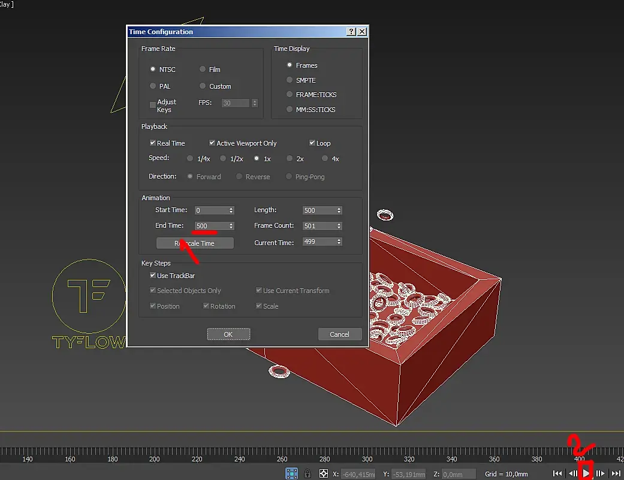Select the Film frame rate
This screenshot has width=624, height=480.
[x=203, y=69]
